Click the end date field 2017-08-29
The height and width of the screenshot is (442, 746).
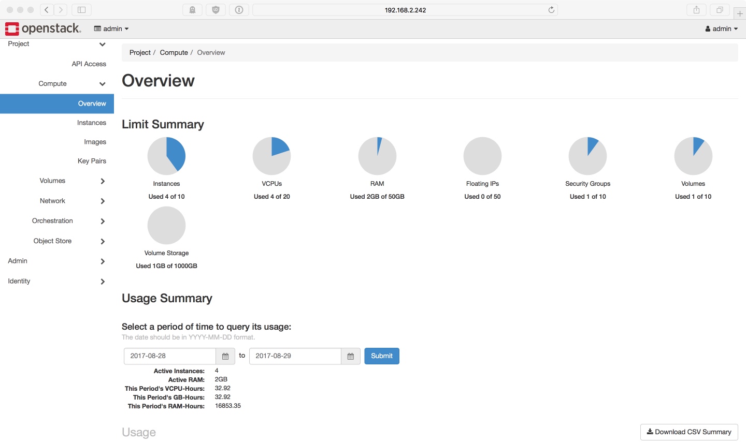[x=295, y=356]
